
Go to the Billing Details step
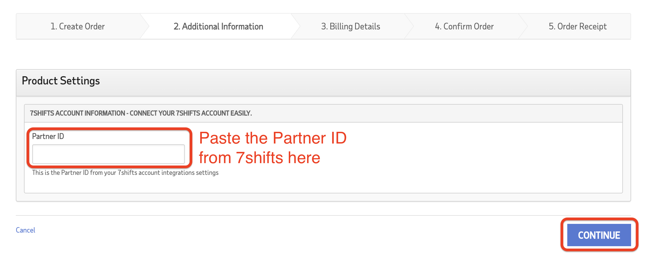point(351,26)
